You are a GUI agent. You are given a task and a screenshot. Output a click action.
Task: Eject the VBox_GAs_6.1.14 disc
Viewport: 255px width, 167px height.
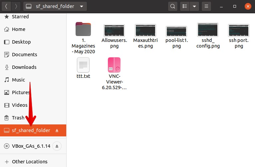(57, 146)
